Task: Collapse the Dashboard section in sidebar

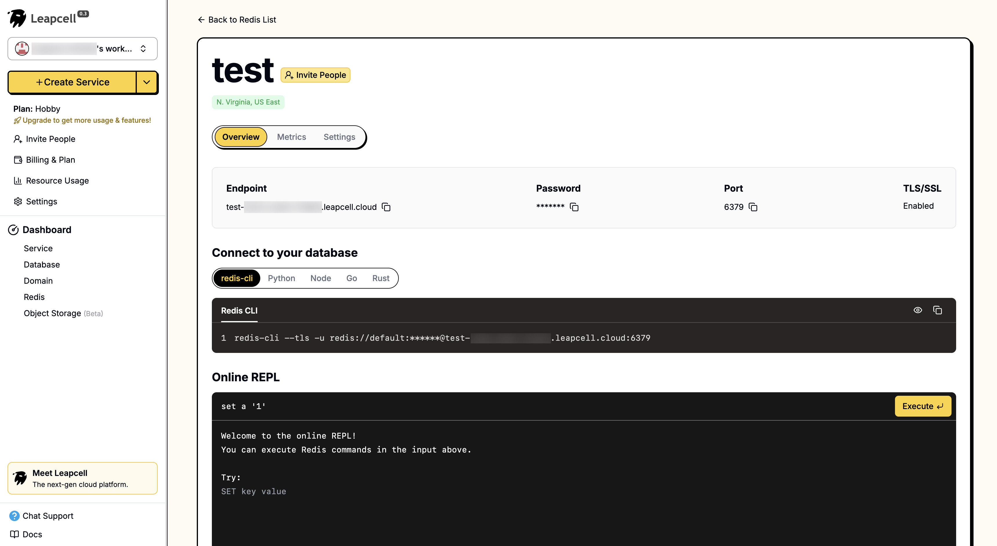Action: (x=46, y=230)
